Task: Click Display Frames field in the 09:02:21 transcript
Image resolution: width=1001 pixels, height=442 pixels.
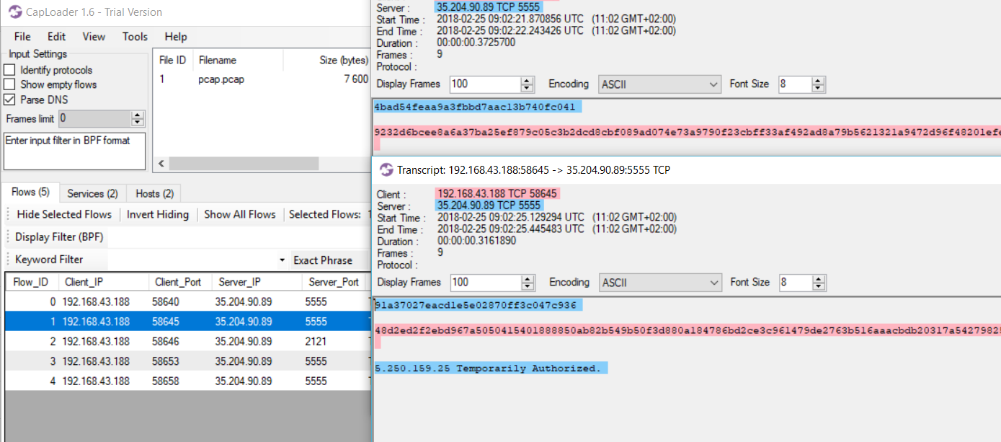Action: pos(486,84)
